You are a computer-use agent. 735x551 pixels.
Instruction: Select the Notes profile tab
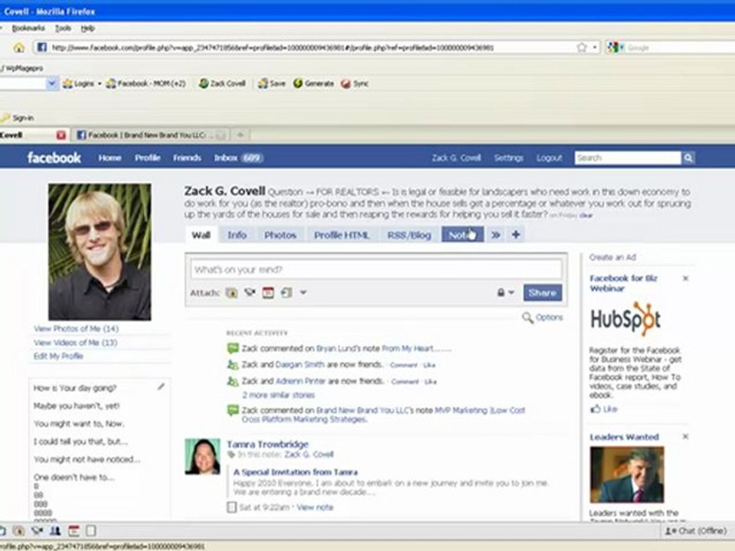click(462, 235)
